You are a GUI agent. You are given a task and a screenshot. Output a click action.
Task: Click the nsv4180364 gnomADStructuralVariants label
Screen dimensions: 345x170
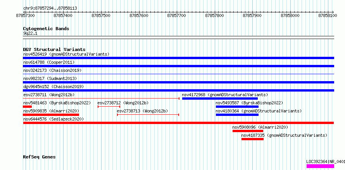(259, 111)
